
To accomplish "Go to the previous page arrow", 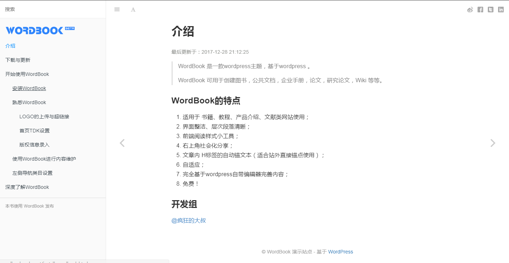I will click(122, 143).
